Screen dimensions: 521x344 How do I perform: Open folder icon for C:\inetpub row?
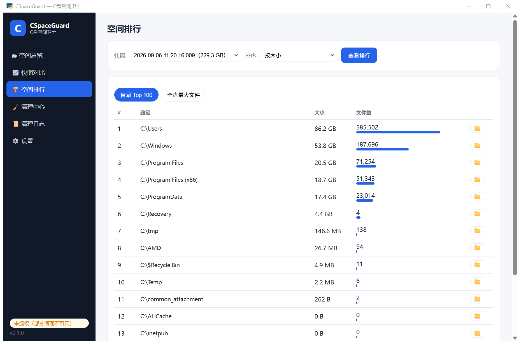(477, 333)
